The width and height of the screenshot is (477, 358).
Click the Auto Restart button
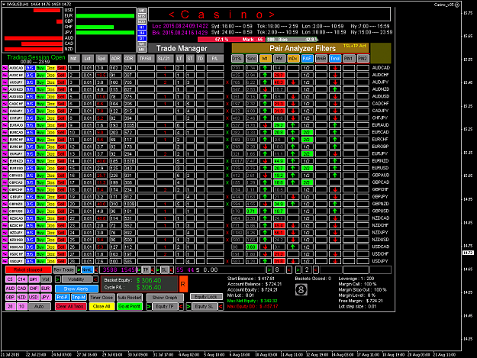[x=129, y=298]
